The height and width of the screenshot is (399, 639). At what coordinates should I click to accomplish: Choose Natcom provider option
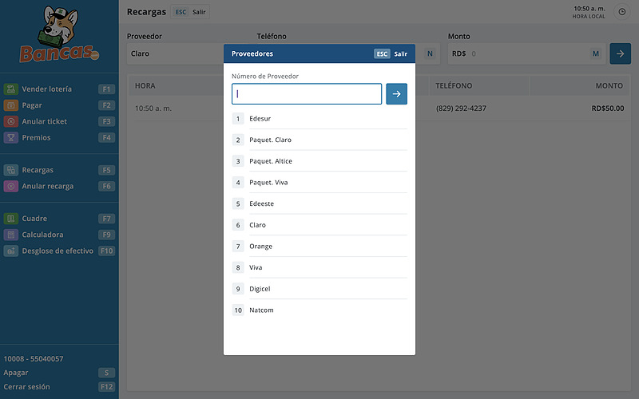pos(261,310)
